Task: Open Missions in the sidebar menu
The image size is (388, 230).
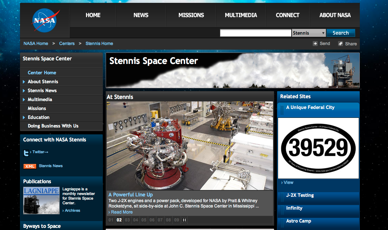Action: click(x=37, y=109)
